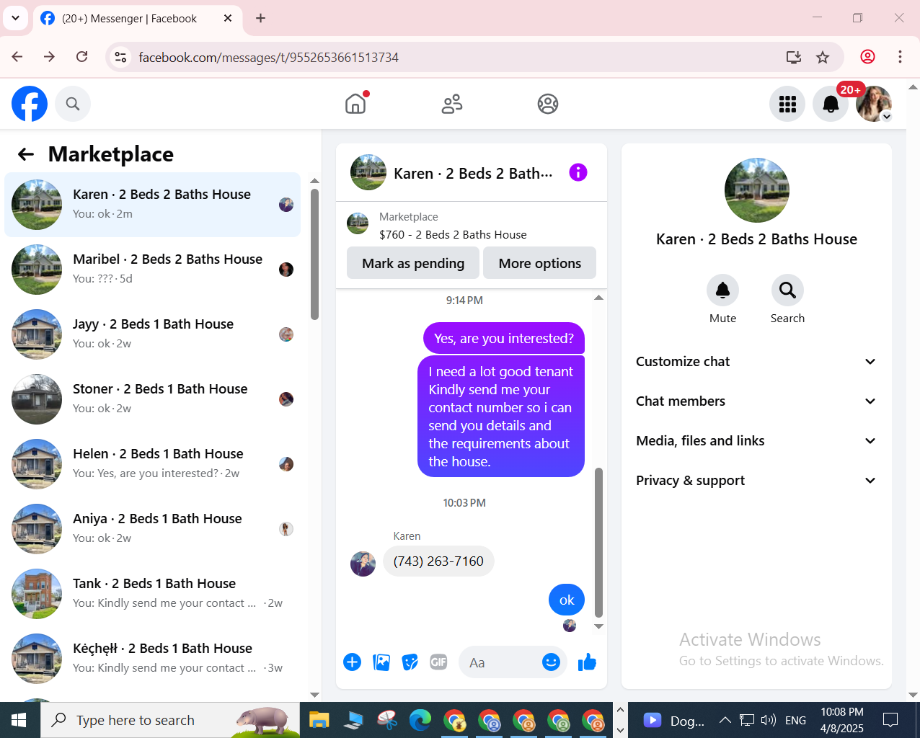Open more actions plus icon in composer
The height and width of the screenshot is (738, 920).
click(352, 662)
